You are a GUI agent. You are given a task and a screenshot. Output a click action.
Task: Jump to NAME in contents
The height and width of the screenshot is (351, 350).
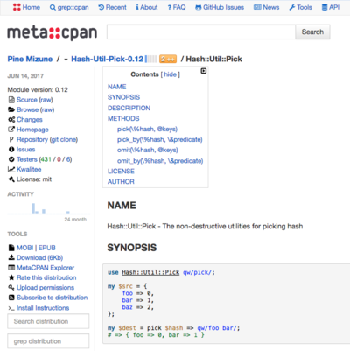pos(117,87)
